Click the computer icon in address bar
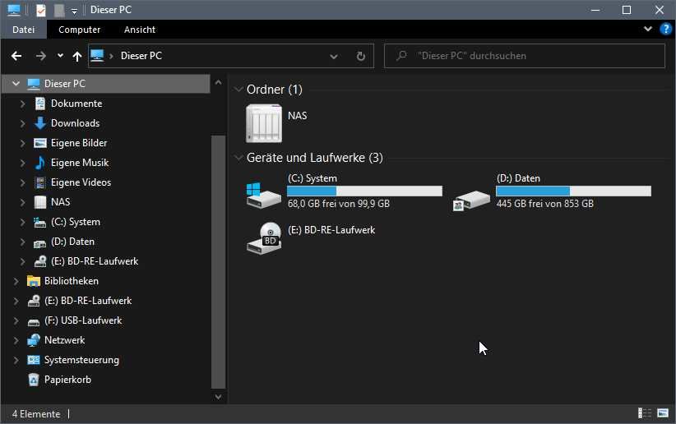676x424 pixels. pos(97,56)
